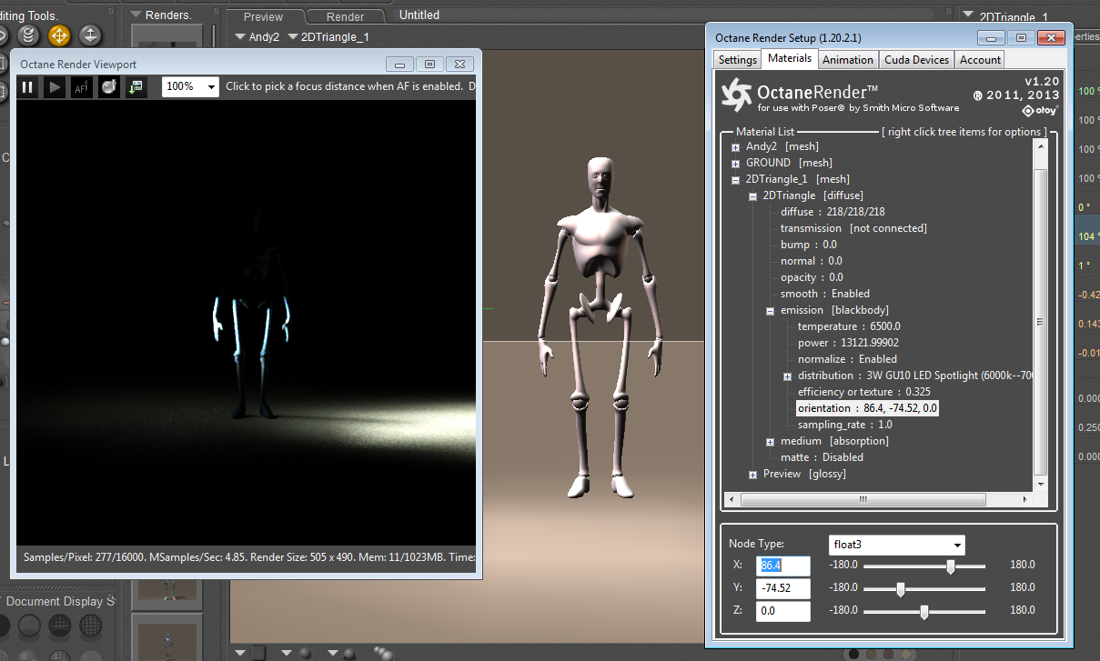Click the Z value field showing 0.0

783,611
